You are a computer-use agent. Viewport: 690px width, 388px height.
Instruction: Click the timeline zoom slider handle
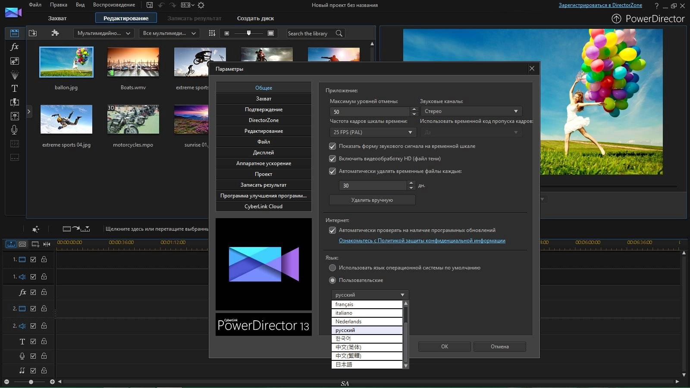[31, 382]
